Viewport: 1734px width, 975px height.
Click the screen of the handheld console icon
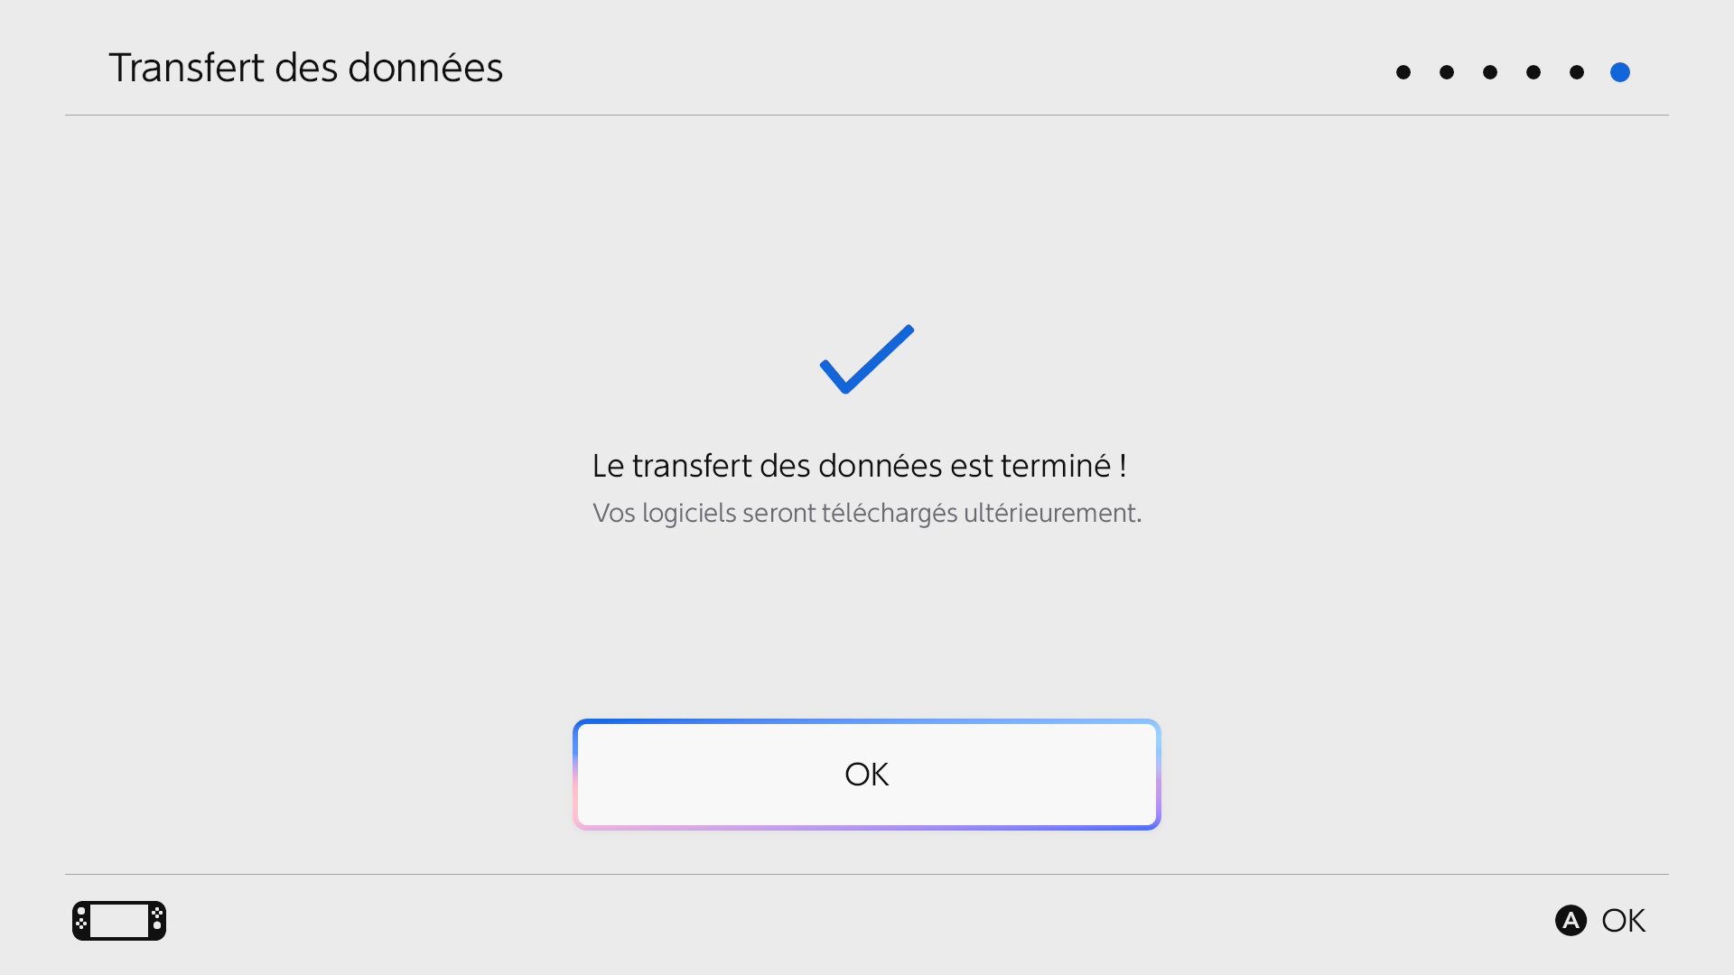click(x=119, y=921)
